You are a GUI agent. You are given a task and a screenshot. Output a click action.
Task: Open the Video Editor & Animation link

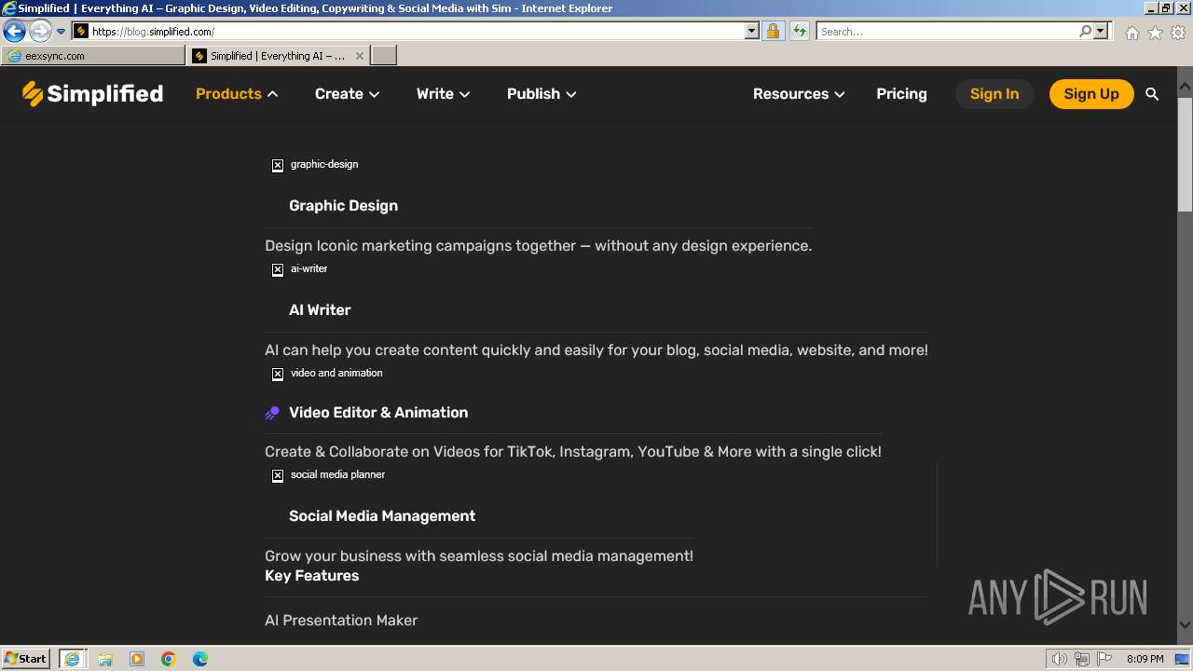[378, 413]
